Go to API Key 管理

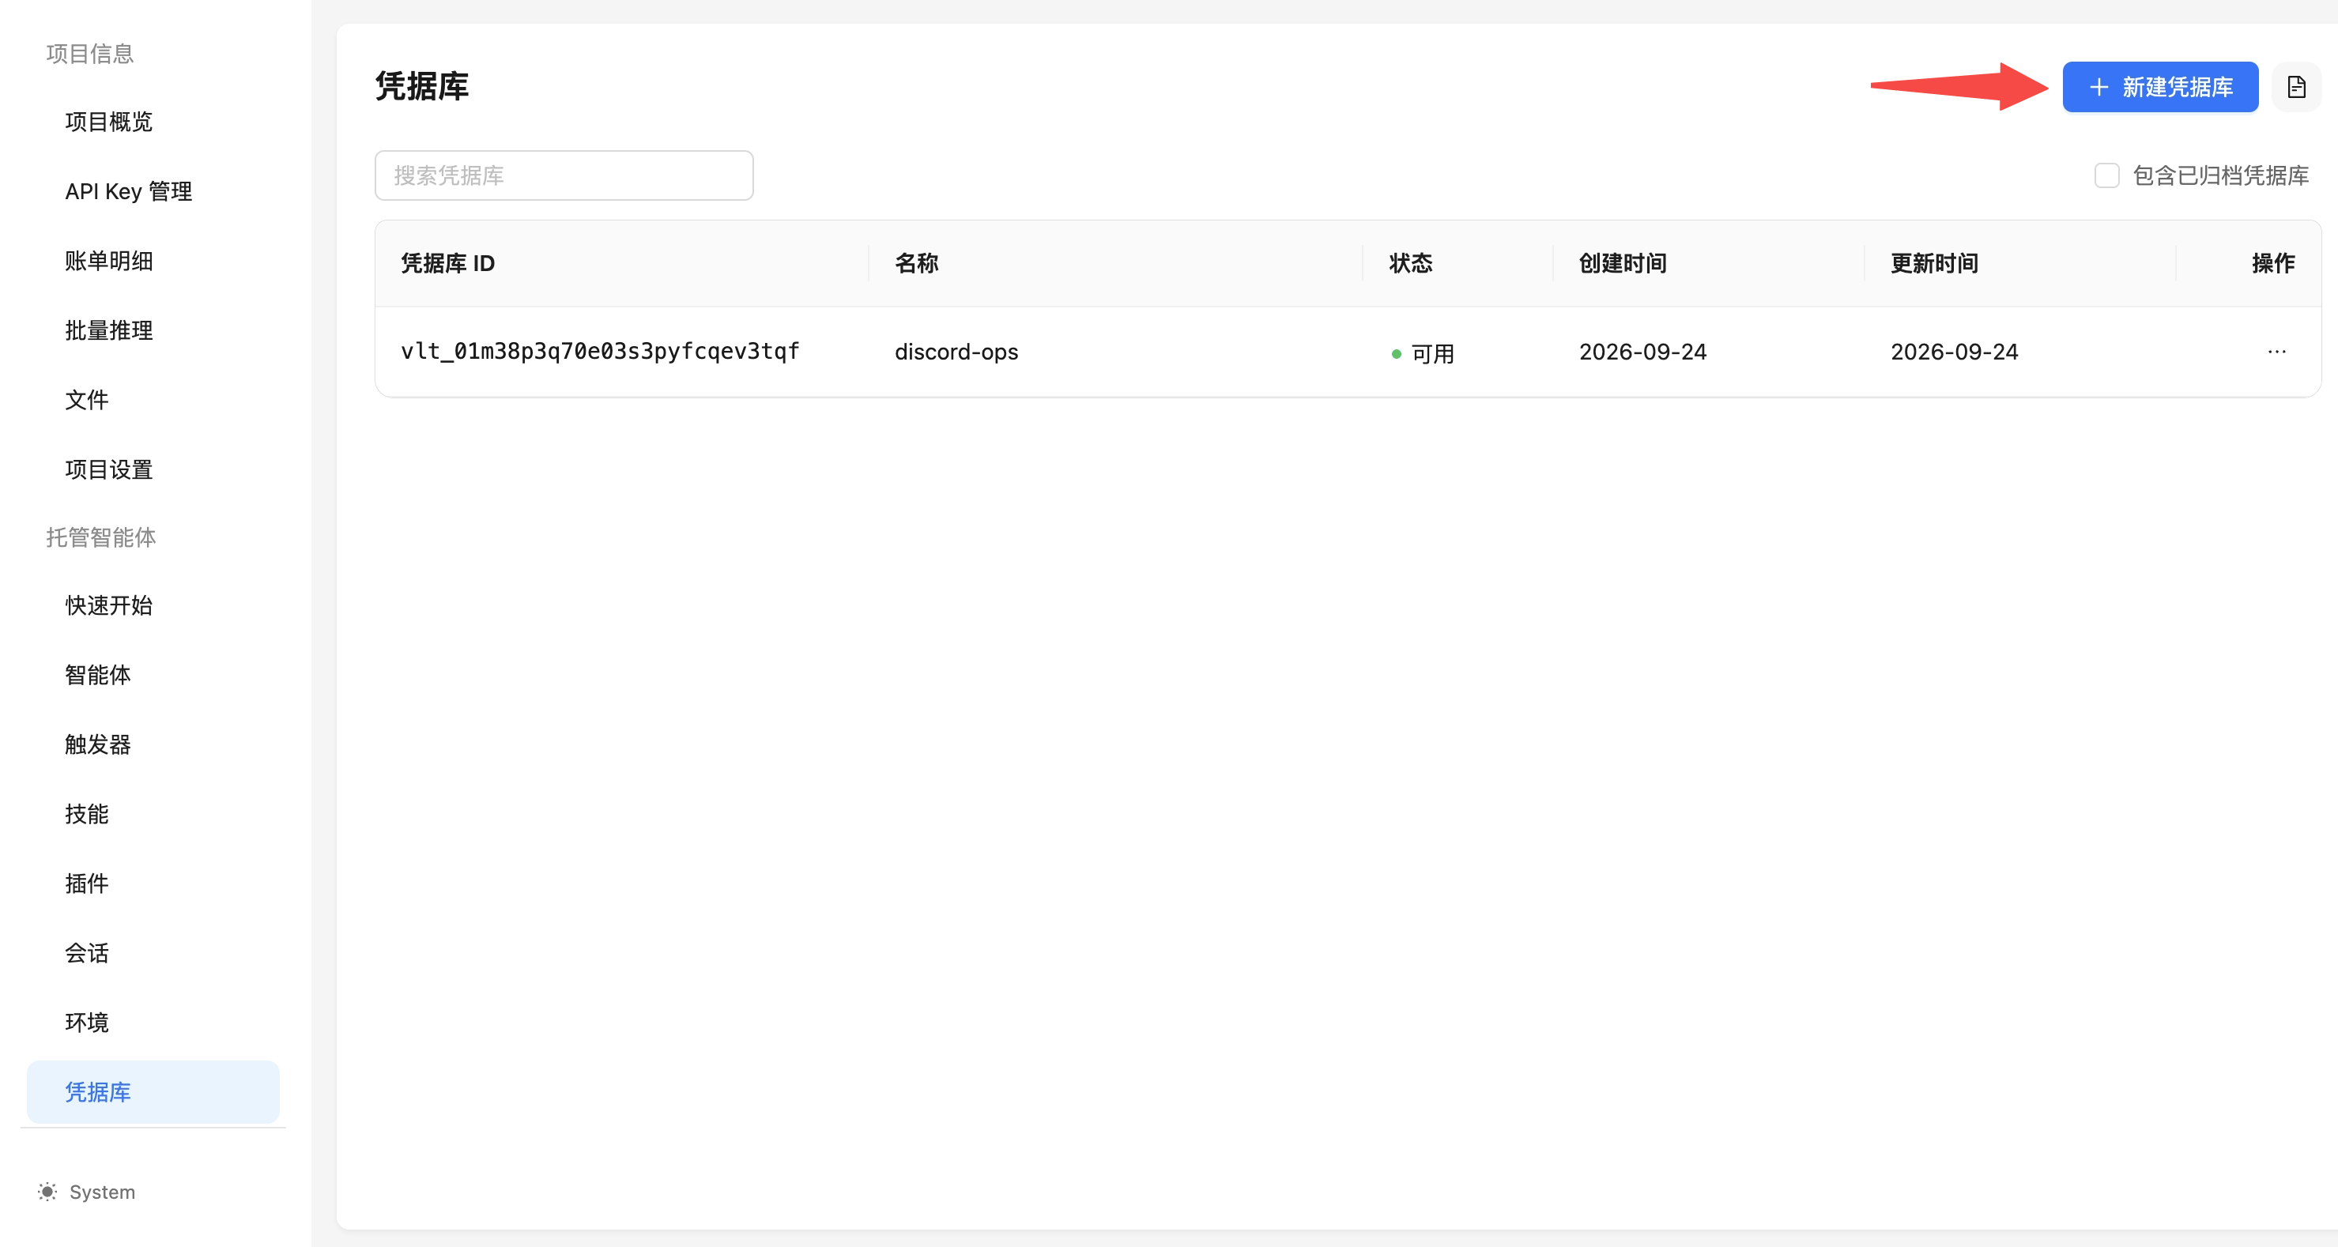pos(129,191)
